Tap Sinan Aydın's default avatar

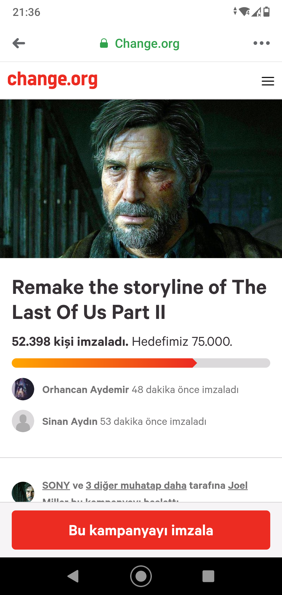(x=23, y=421)
